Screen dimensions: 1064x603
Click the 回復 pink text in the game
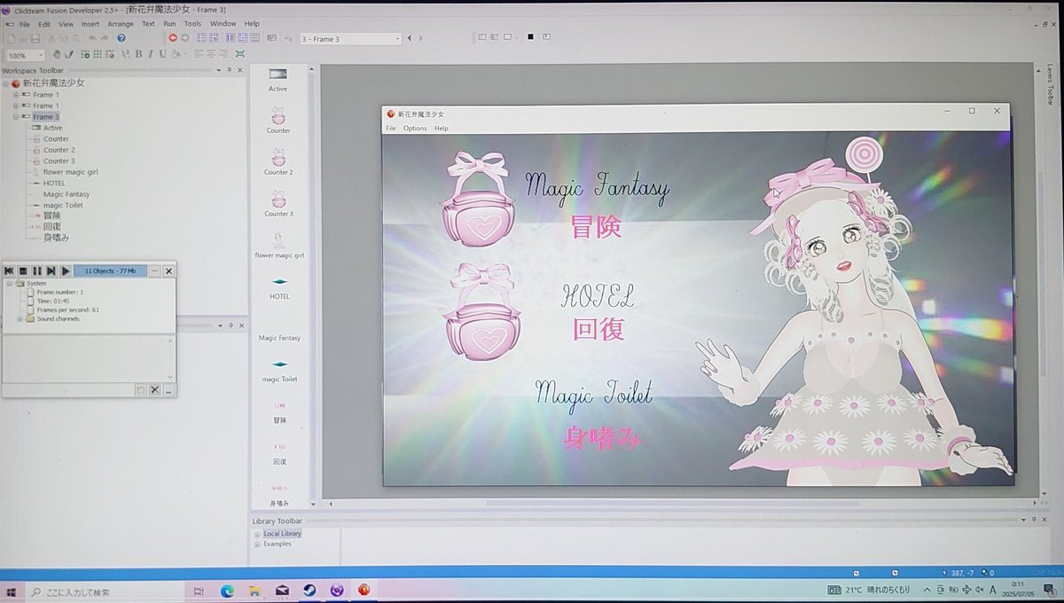coord(599,329)
